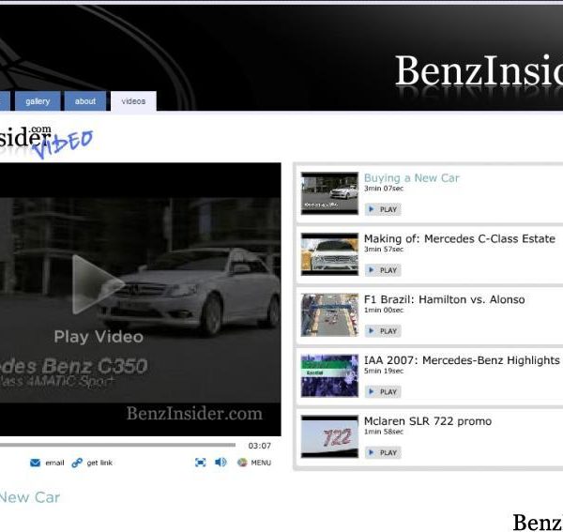Start the video using the large play triangle

97,284
